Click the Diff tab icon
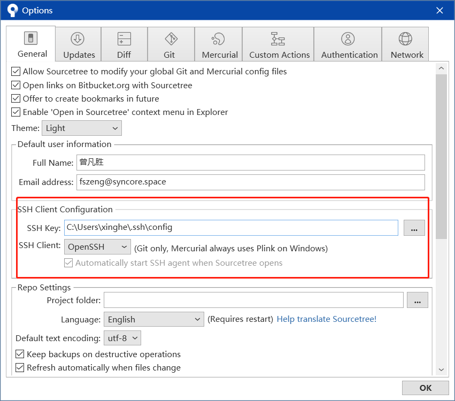This screenshot has width=455, height=401. click(124, 38)
